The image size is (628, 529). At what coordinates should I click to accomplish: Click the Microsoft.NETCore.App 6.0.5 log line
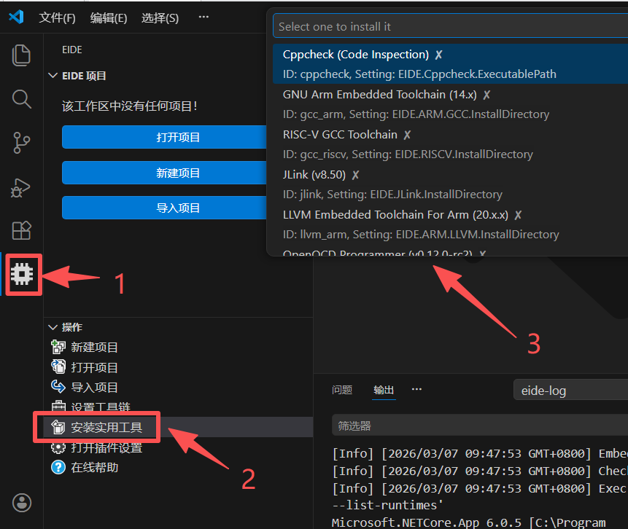468,522
